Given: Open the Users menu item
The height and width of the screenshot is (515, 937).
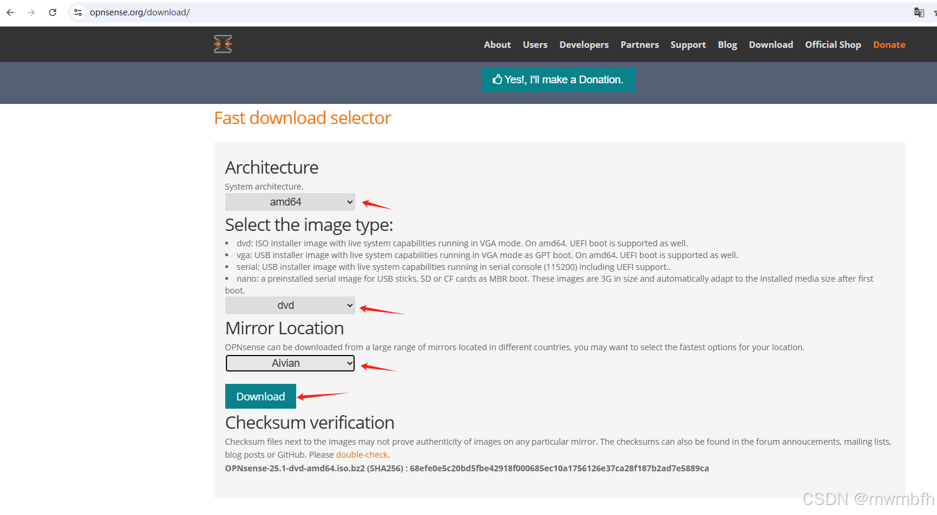Looking at the screenshot, I should point(535,45).
